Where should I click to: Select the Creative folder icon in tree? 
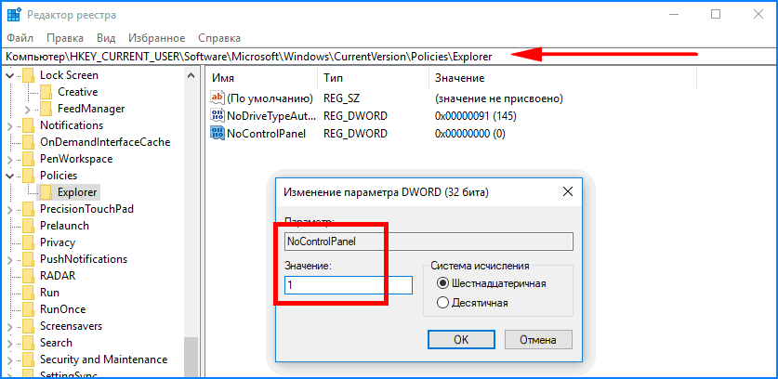tap(46, 92)
